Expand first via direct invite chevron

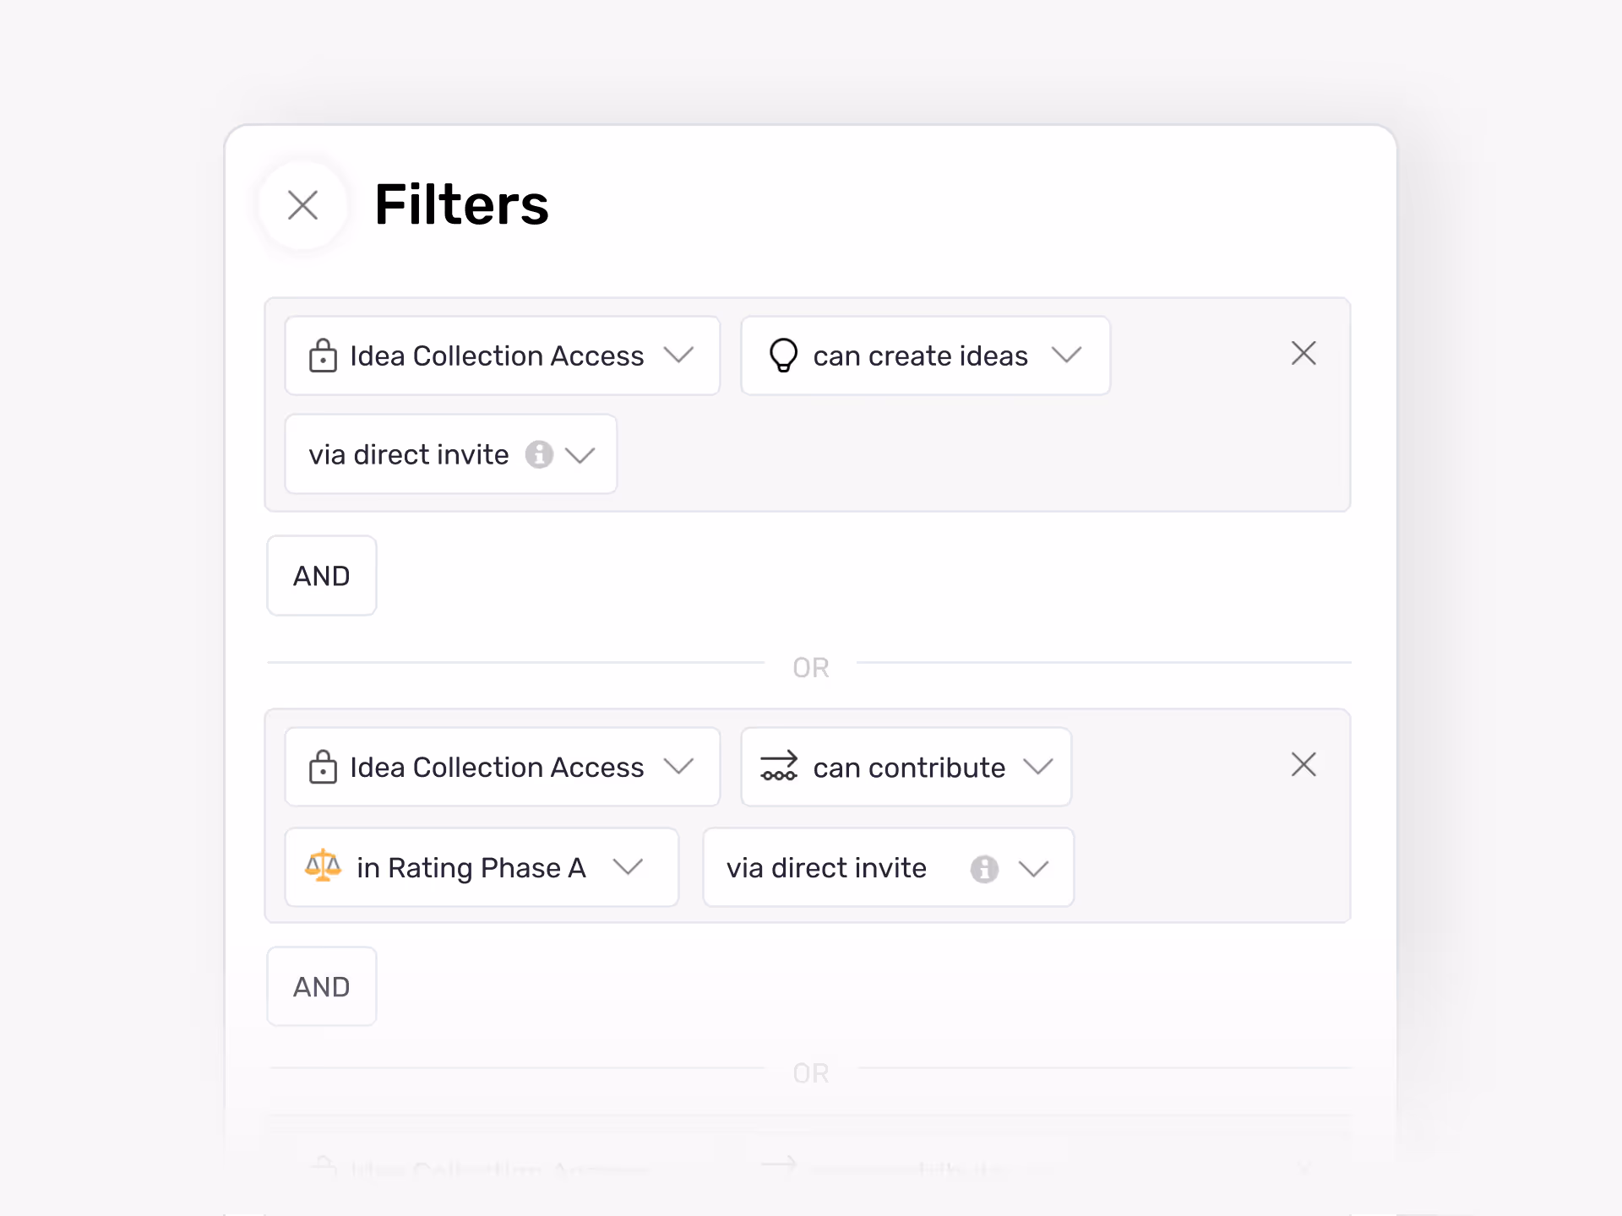point(580,455)
